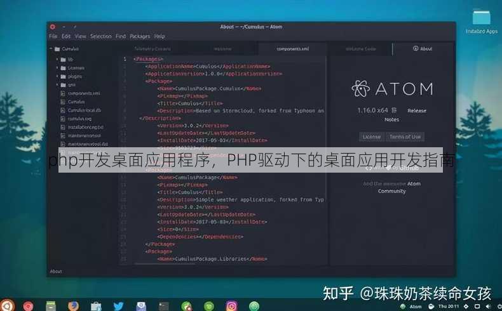Open the Edit menu
This screenshot has height=311, width=502.
(66, 36)
